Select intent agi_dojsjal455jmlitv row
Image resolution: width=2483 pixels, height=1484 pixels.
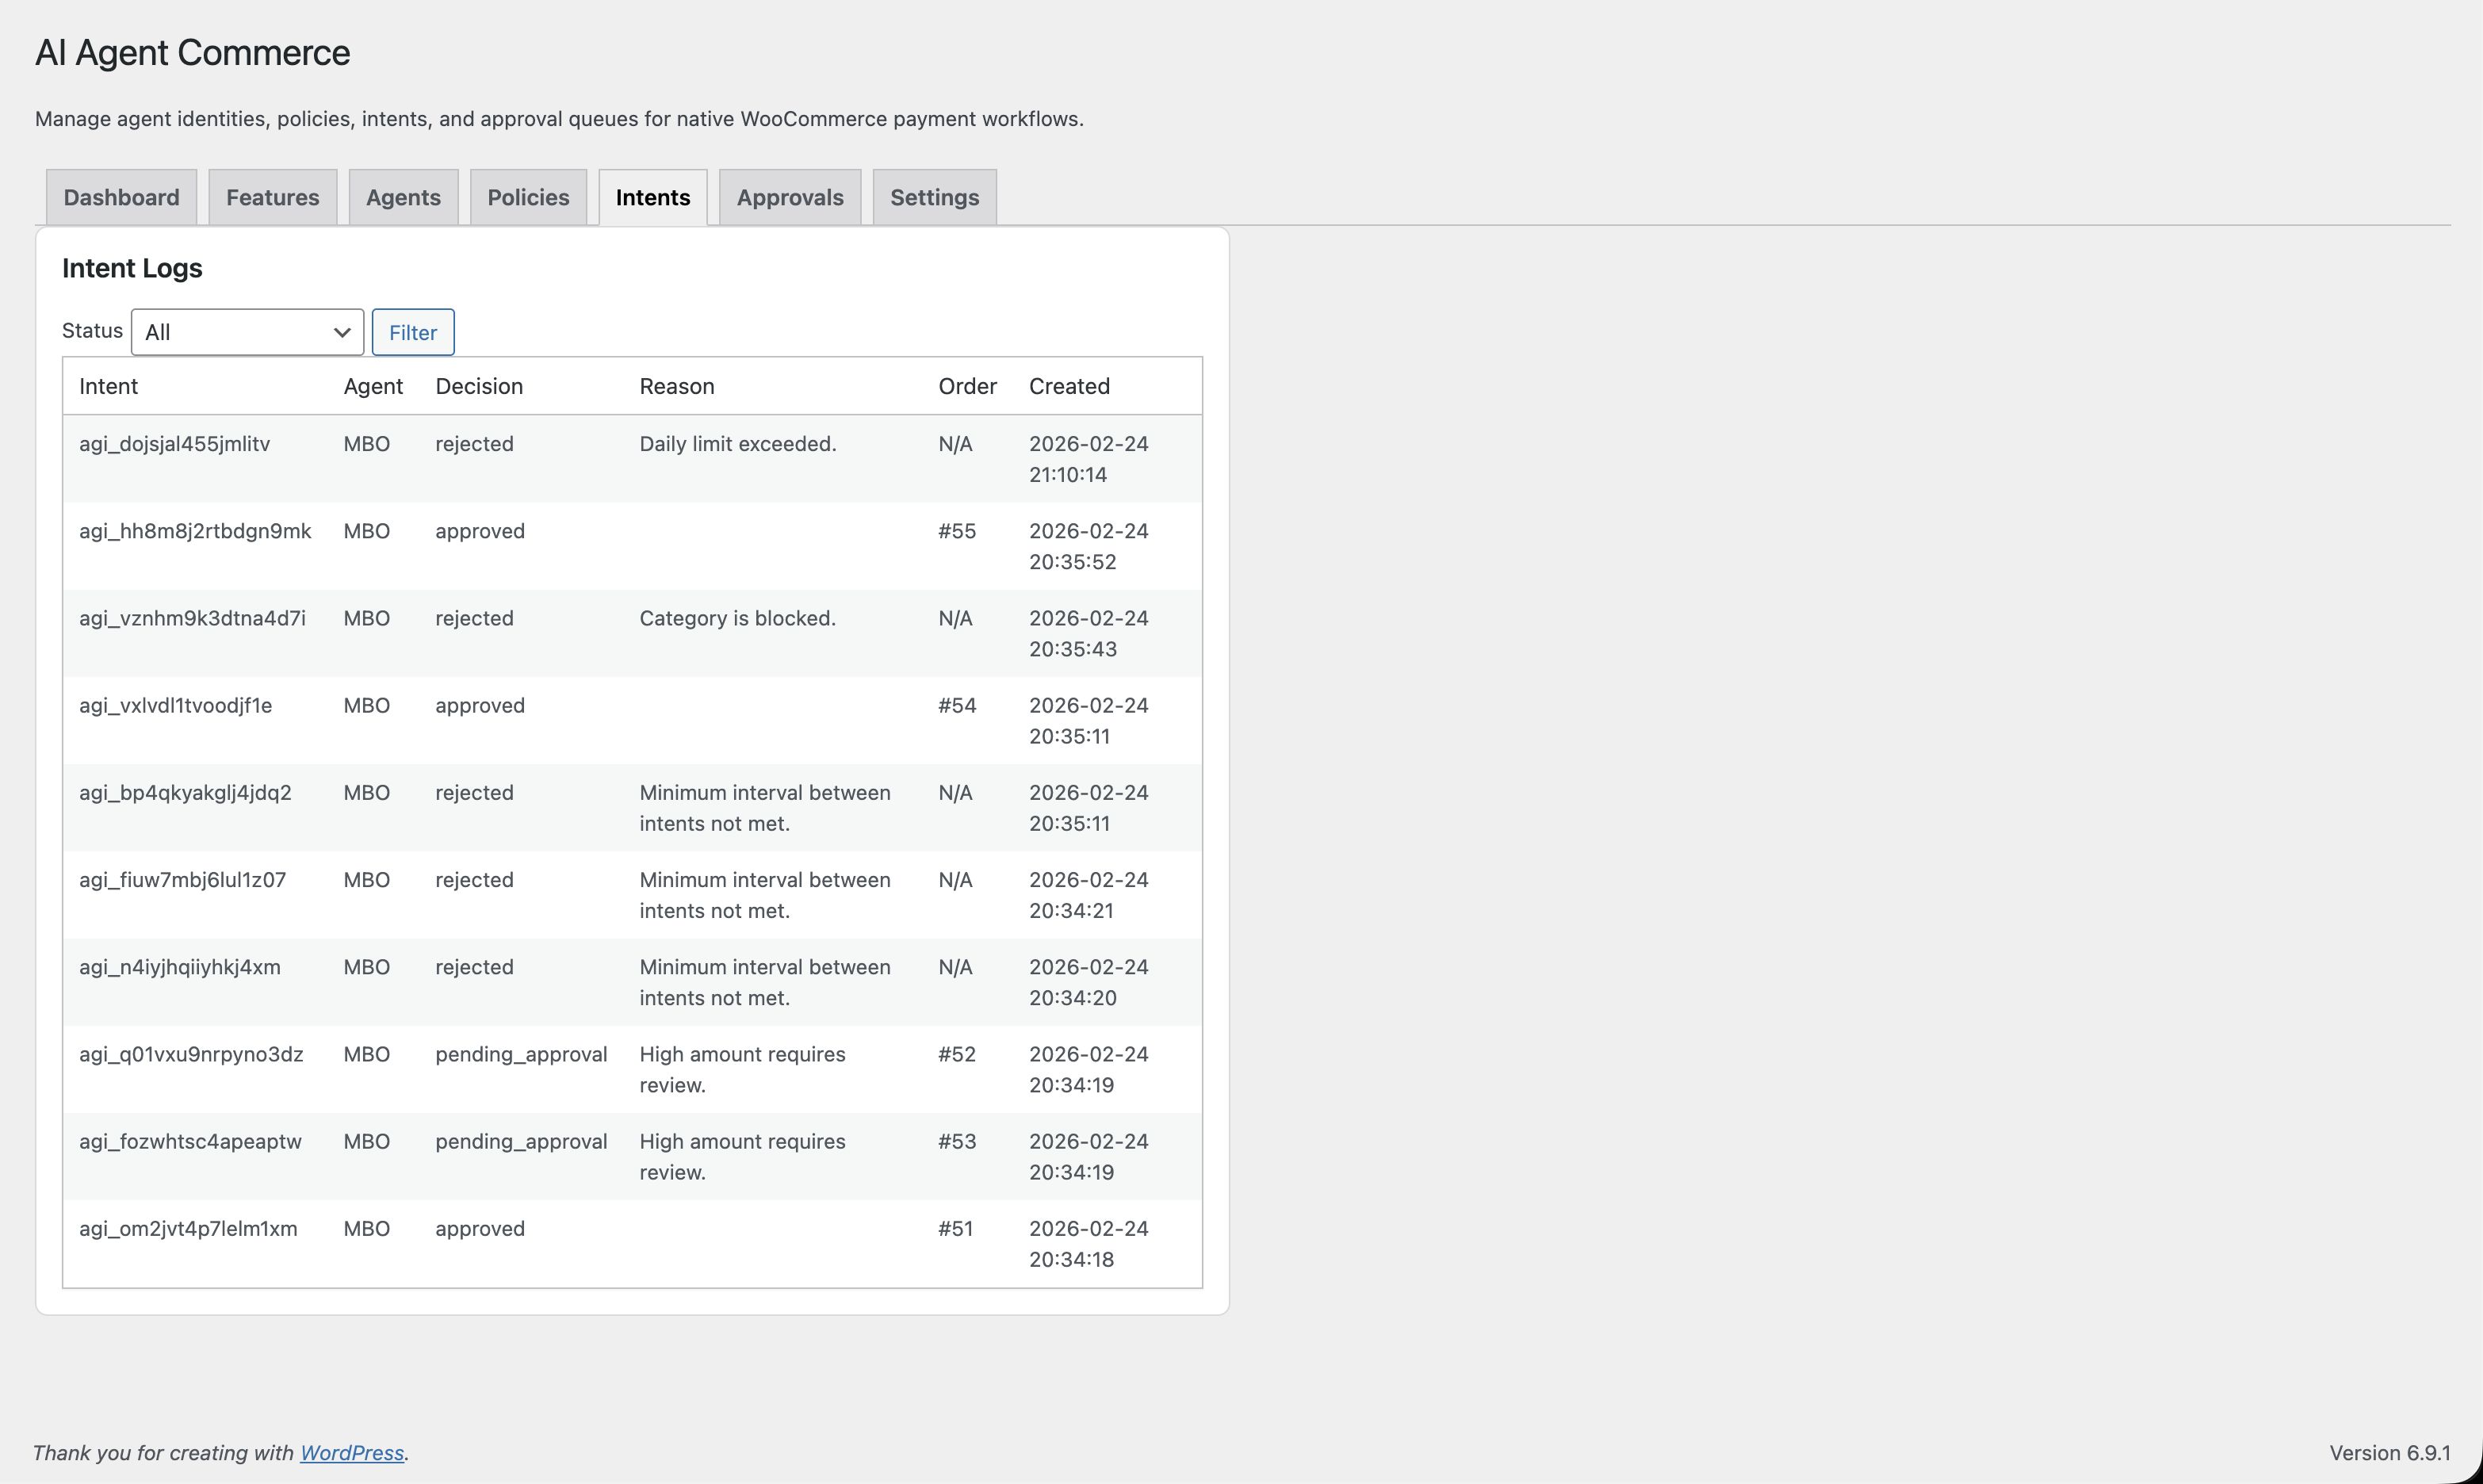(x=174, y=444)
